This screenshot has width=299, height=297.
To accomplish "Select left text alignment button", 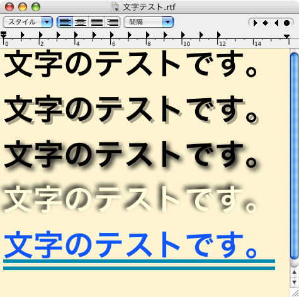I will [x=65, y=22].
